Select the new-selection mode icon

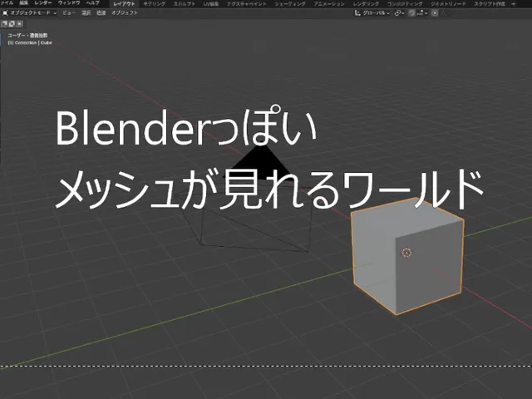point(4,23)
